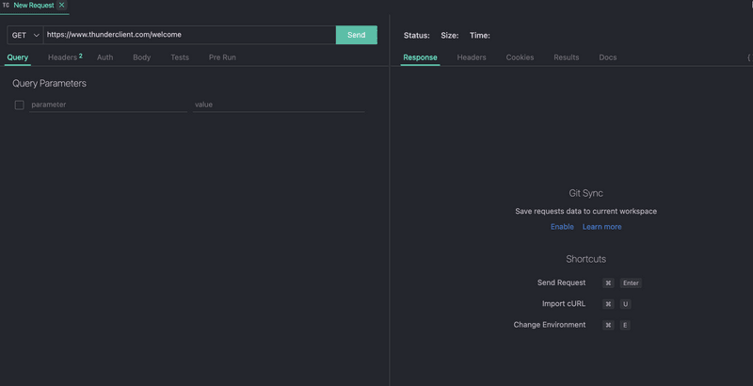
Task: Open the request Headers tab
Action: click(62, 57)
